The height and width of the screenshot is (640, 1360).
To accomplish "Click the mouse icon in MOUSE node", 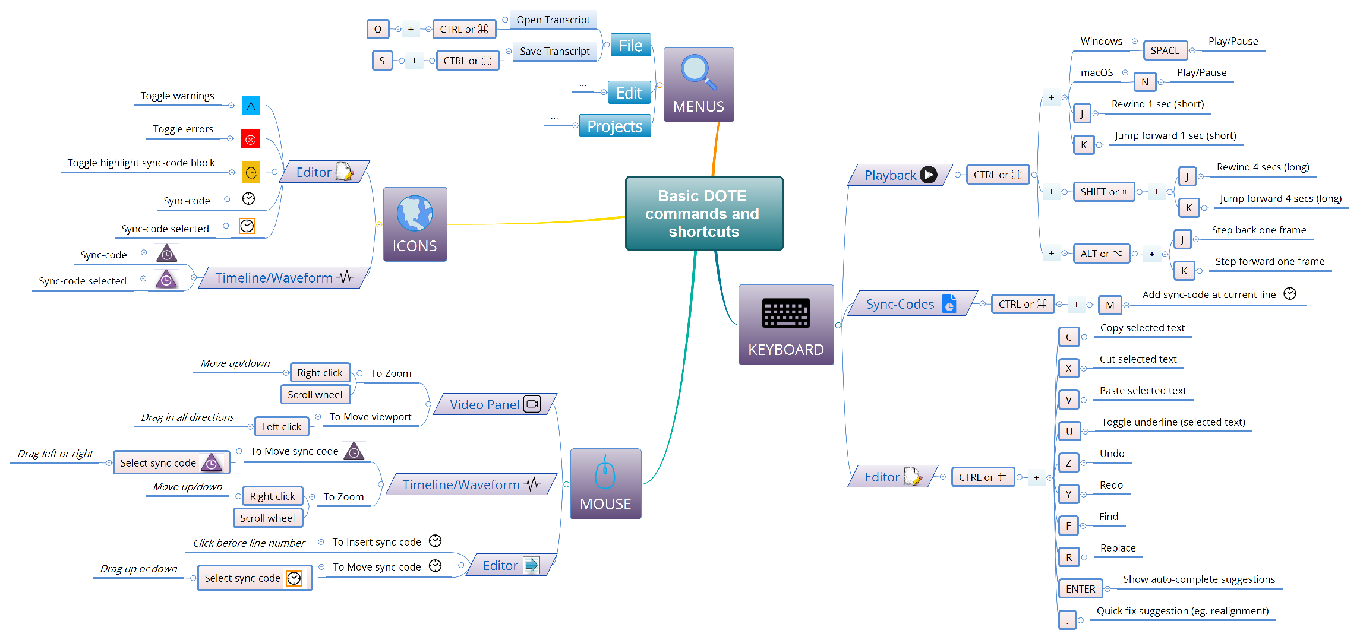I will (605, 473).
